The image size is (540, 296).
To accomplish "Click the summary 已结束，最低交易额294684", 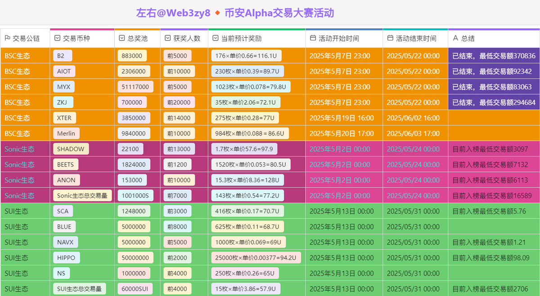I will click(494, 103).
